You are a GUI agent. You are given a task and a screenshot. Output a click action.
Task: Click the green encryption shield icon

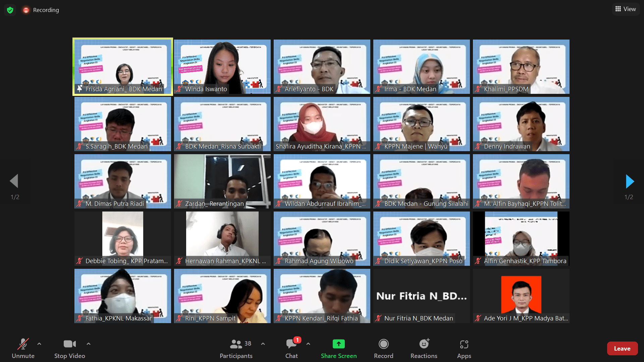point(10,10)
